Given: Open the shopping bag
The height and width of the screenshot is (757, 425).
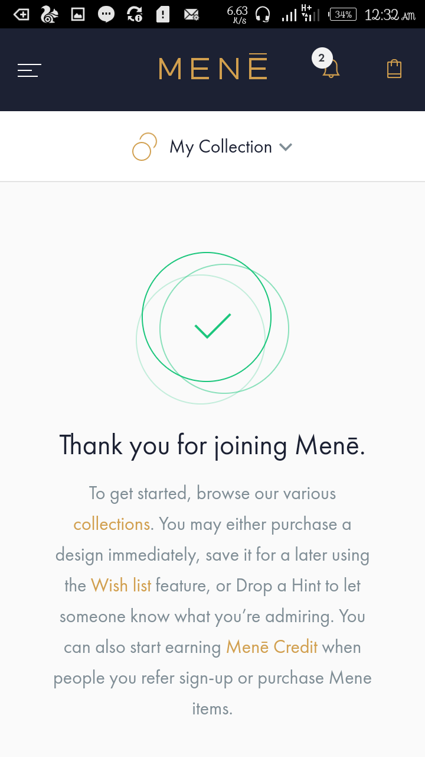Looking at the screenshot, I should [394, 69].
